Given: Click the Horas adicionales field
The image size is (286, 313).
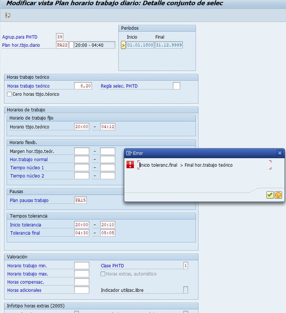Looking at the screenshot, I should [82, 290].
